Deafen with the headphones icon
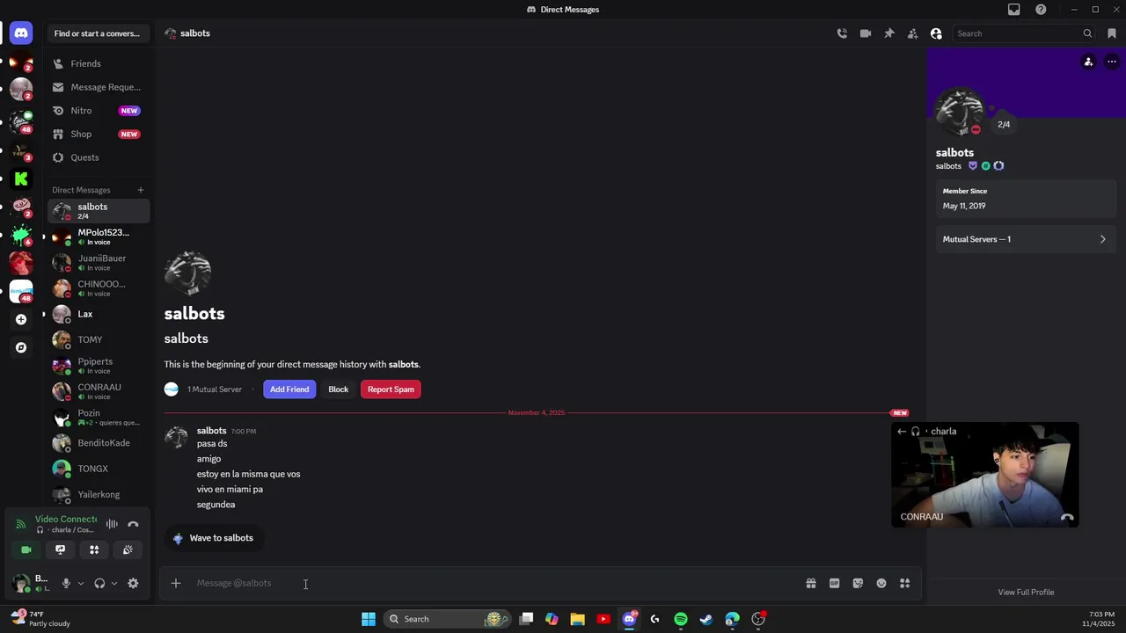The image size is (1126, 633). pos(99,583)
